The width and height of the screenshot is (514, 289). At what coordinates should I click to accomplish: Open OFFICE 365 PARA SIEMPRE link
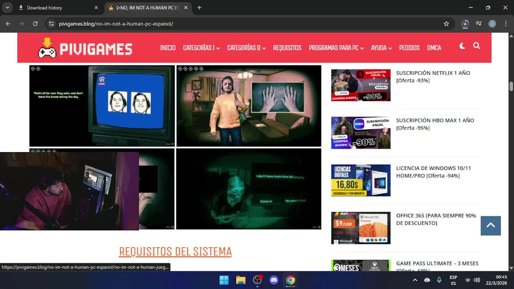pos(436,219)
